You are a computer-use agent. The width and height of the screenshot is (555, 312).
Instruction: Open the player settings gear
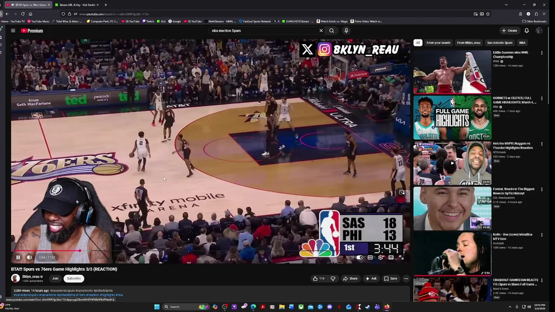click(380, 257)
